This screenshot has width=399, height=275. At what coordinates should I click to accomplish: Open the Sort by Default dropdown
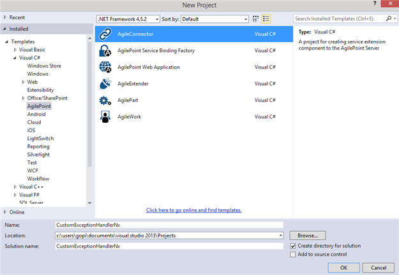[215, 19]
